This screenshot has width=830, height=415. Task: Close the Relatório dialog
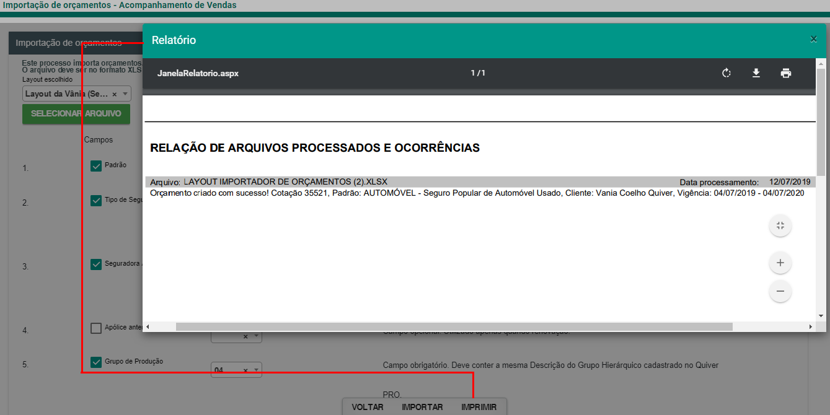point(813,39)
